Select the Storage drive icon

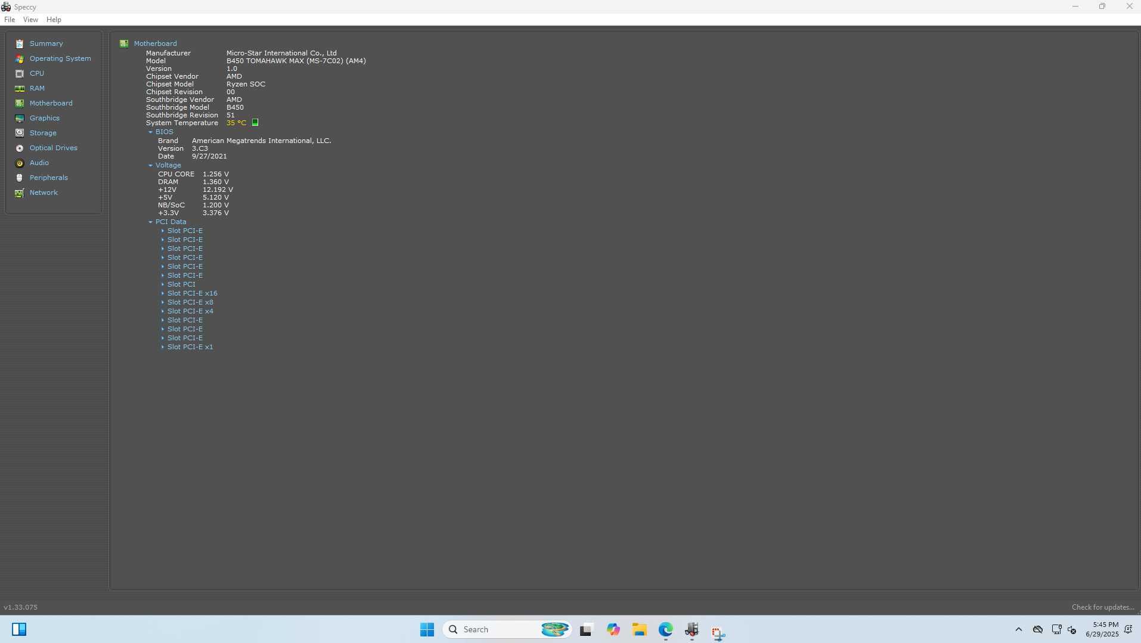[x=20, y=133]
